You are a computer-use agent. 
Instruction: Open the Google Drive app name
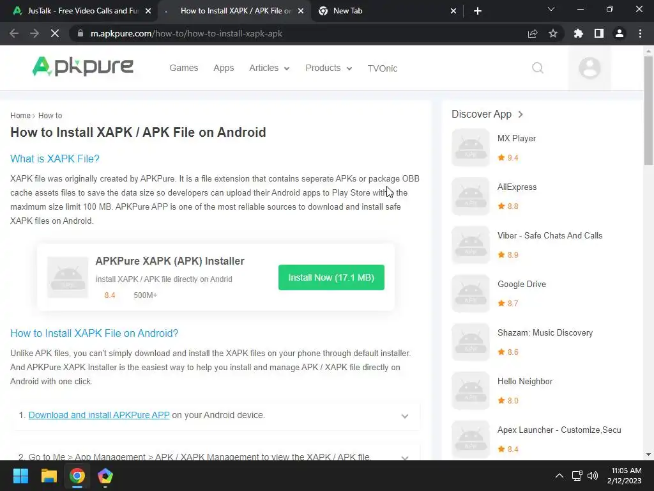point(522,284)
